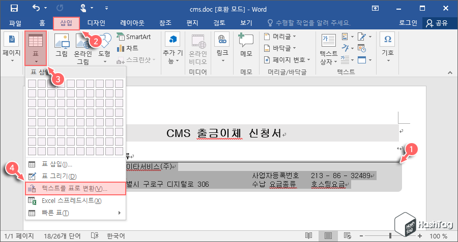Expand the Object dropdown arrow
458x242 pixels.
click(370, 60)
